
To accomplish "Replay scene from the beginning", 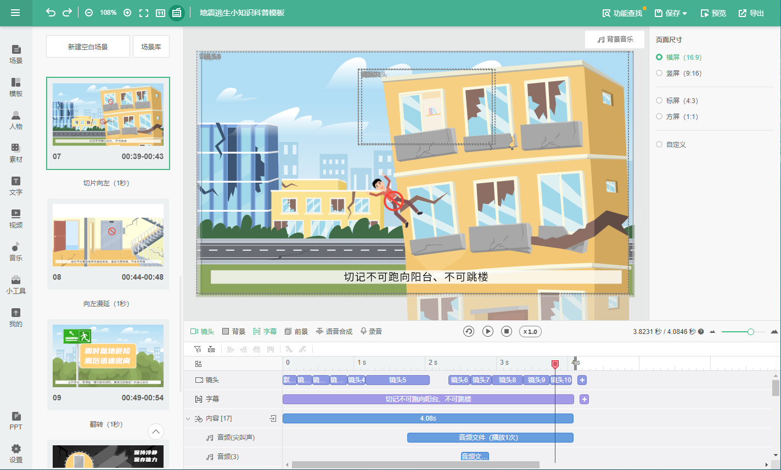I will (x=469, y=332).
